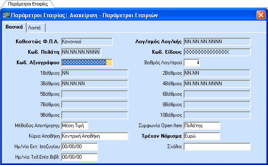Click the Ημ/νία Εκτ. Ισοζυγίου date field
268x165 pixels.
point(79,147)
